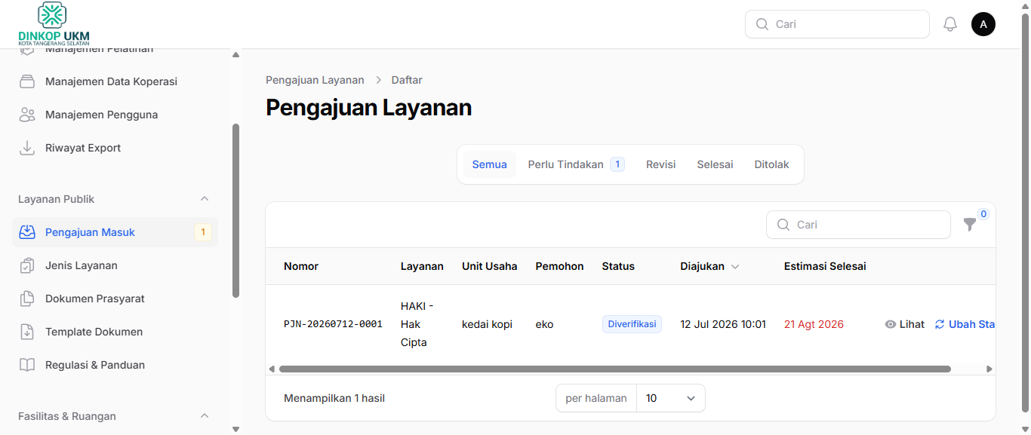Viewport: 1031px width, 435px height.
Task: Sort by the Diajukan column chevron
Action: click(x=735, y=266)
